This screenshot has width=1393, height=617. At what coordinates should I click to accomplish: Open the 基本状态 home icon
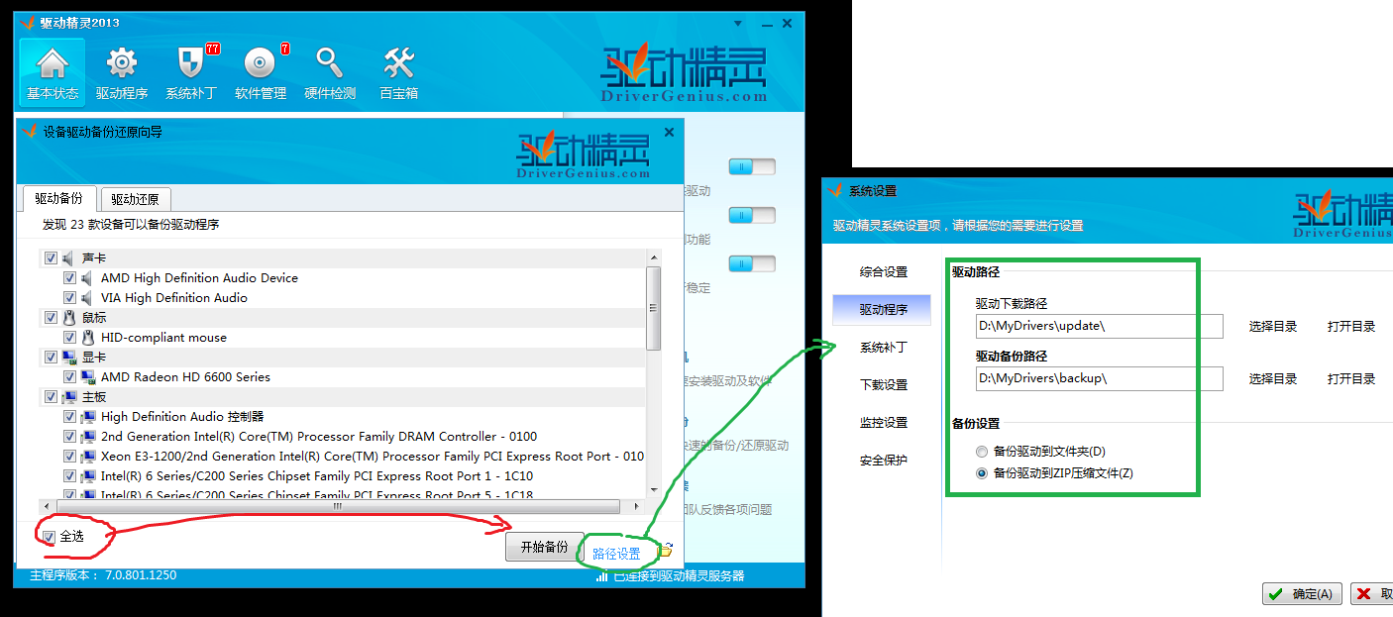pos(53,72)
